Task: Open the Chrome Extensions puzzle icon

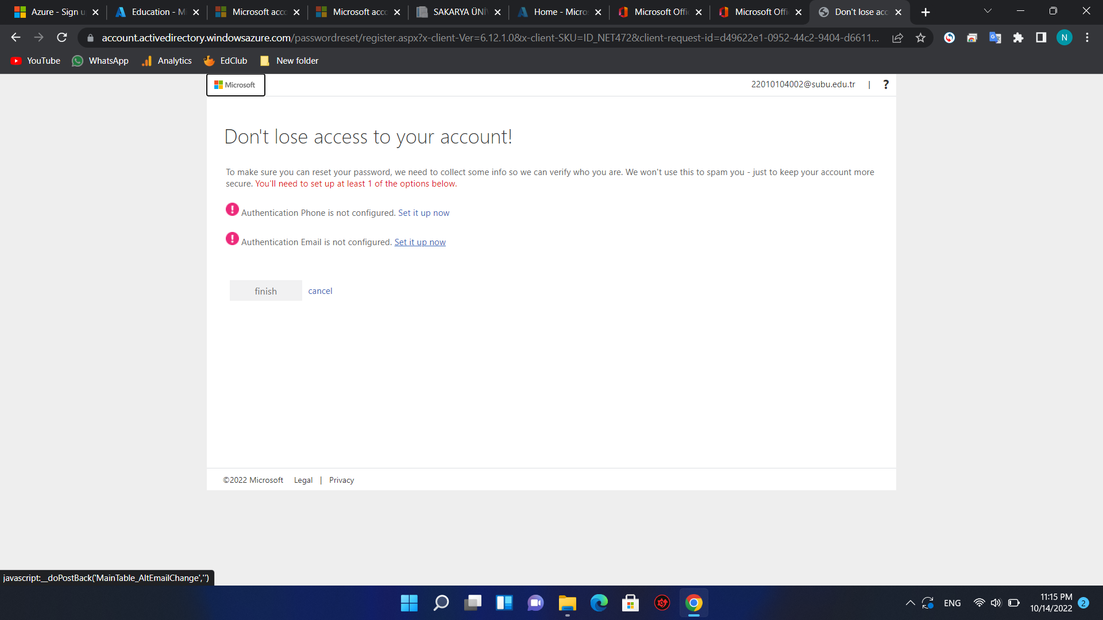Action: (x=1018, y=38)
